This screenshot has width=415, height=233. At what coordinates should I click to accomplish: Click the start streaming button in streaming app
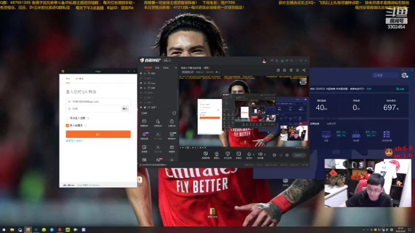tap(299, 155)
